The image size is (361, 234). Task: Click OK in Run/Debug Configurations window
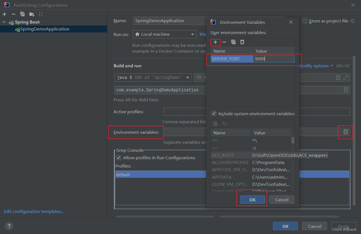click(x=285, y=226)
